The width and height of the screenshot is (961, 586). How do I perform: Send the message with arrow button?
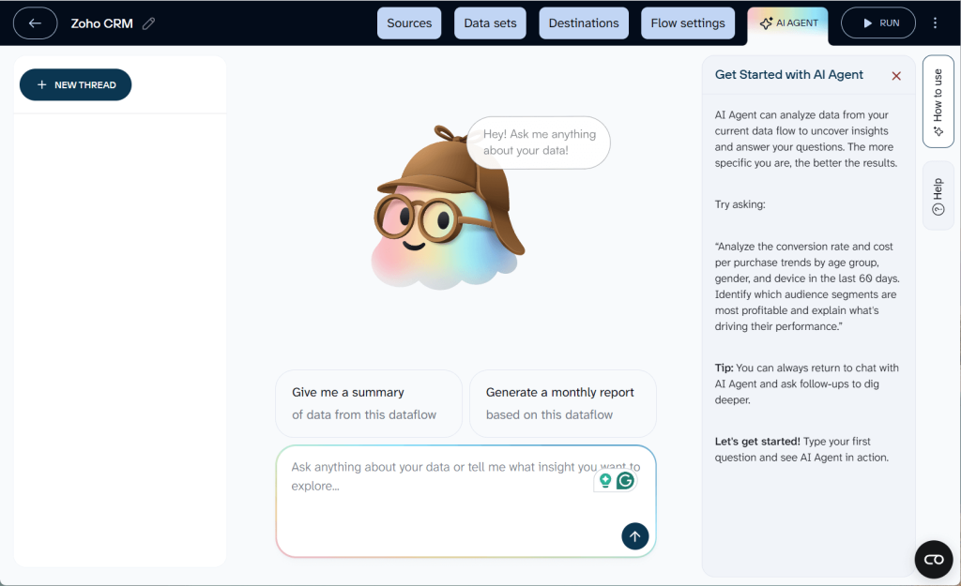(634, 536)
